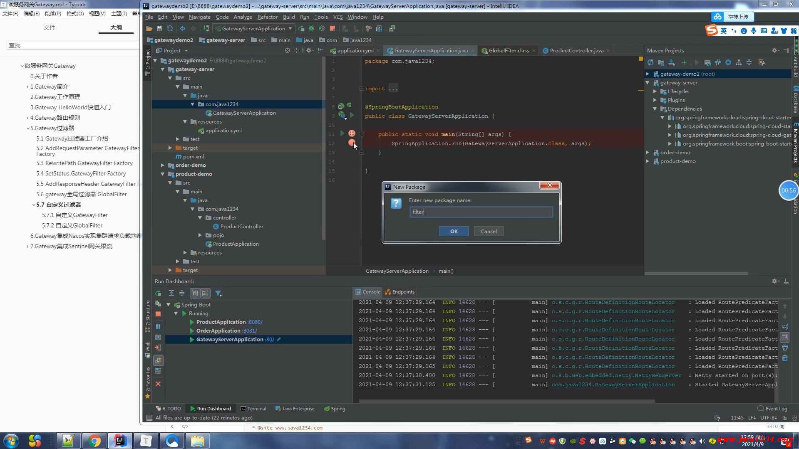Click the Pause icon in Run Dashboard
799x449 pixels.
[158, 327]
